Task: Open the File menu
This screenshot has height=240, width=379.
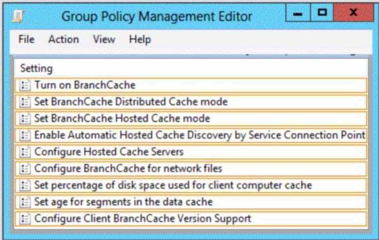Action: (x=26, y=39)
